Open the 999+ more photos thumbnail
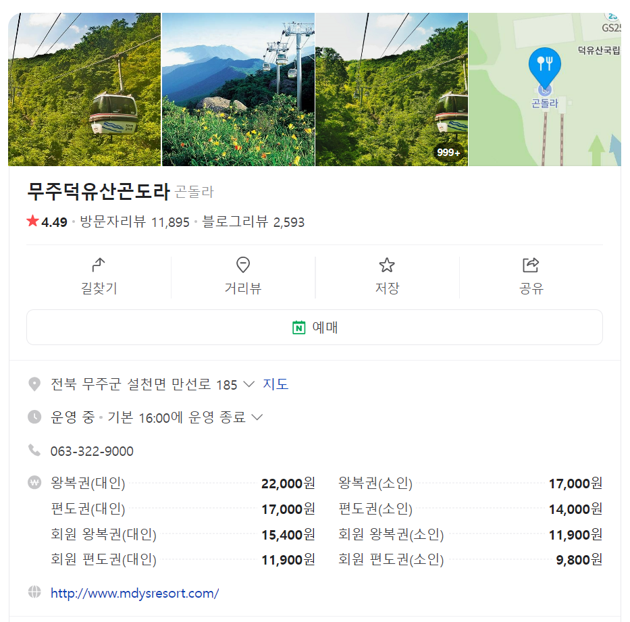 click(x=392, y=89)
